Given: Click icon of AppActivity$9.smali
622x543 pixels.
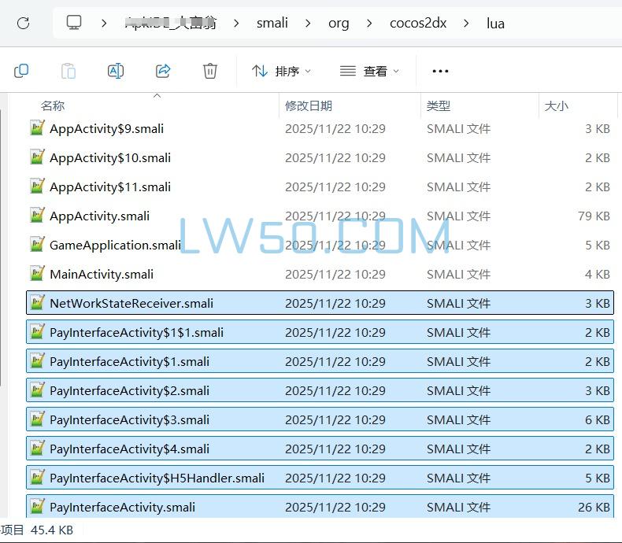Looking at the screenshot, I should point(37,128).
